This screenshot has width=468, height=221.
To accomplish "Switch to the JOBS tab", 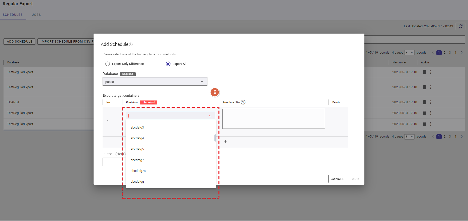I will click(36, 15).
